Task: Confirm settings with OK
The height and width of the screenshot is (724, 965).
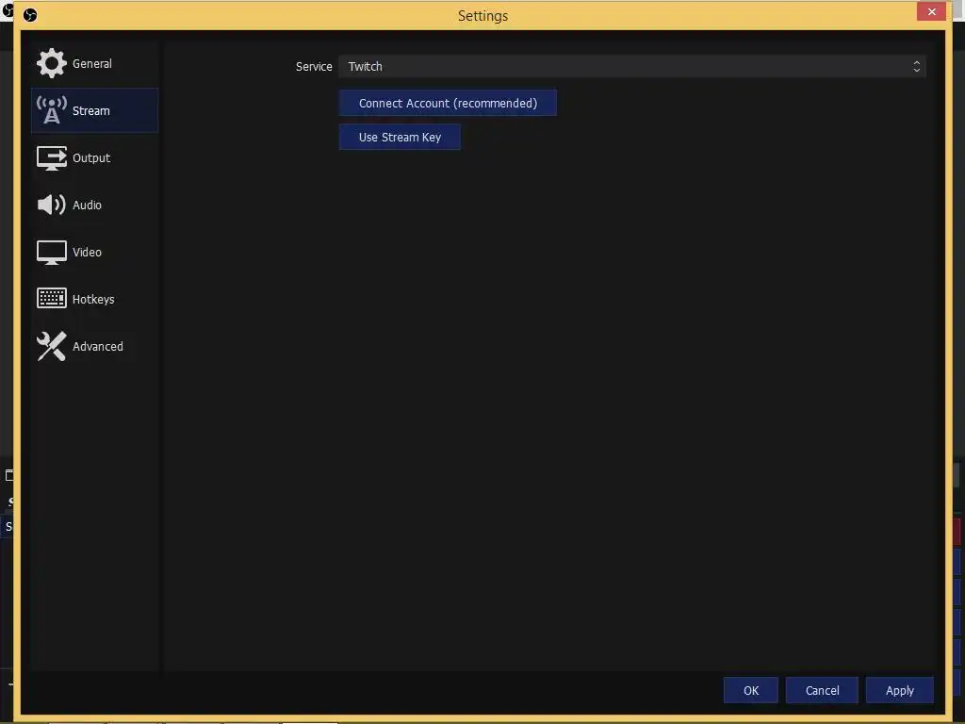Action: click(751, 691)
